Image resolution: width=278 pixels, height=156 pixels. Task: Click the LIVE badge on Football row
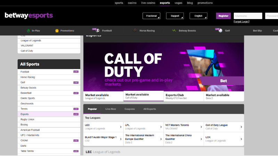pyautogui.click(x=76, y=72)
